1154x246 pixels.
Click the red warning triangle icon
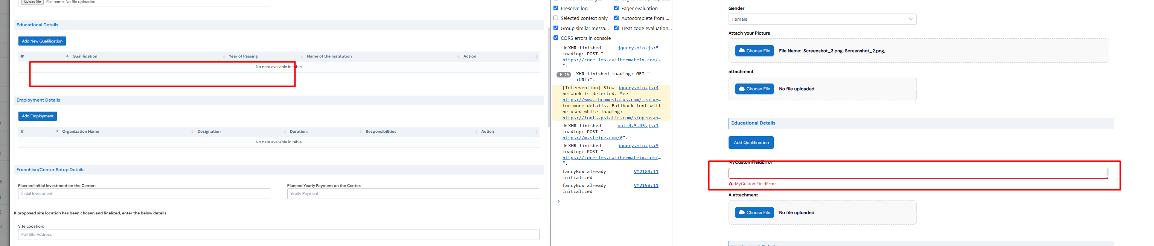[731, 184]
